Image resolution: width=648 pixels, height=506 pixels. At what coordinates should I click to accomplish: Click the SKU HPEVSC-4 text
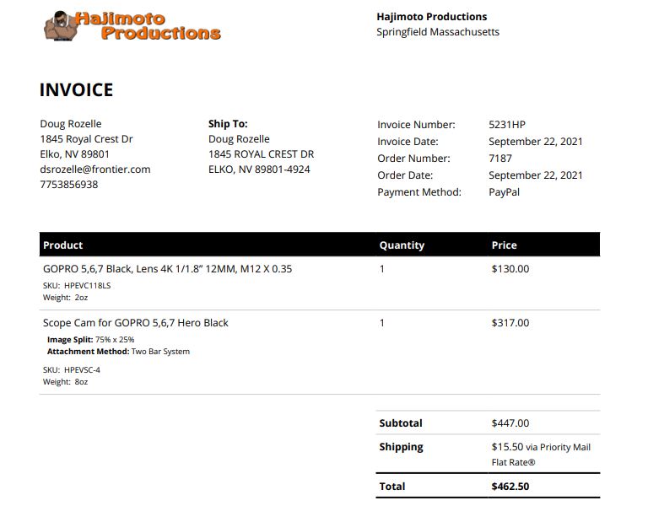[x=72, y=369]
